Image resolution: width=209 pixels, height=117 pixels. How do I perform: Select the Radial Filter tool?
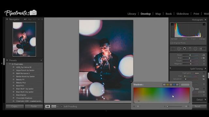point(195,49)
